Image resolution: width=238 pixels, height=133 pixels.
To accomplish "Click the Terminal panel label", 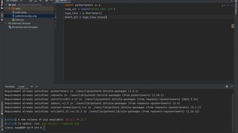I will (10, 86).
